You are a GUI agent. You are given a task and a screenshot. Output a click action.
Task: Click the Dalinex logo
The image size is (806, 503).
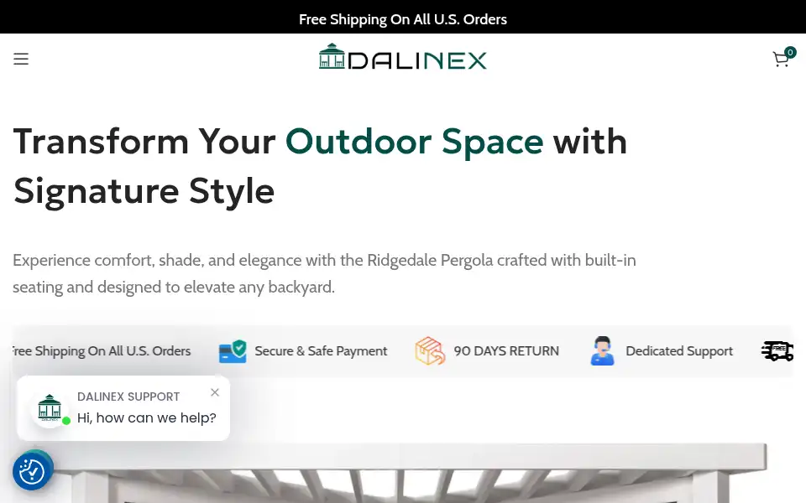402,56
